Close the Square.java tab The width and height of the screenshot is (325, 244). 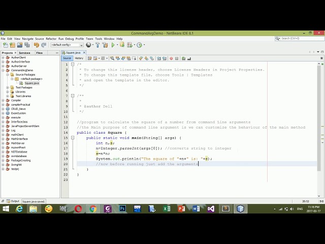(84, 53)
